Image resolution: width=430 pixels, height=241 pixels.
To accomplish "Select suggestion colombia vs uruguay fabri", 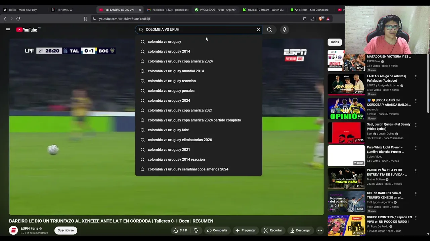I will (x=199, y=130).
